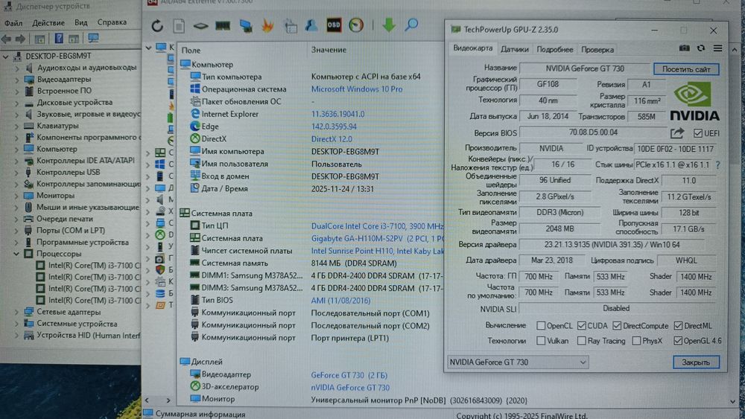This screenshot has height=419, width=745.
Task: Click the Device Manager help question icon
Action: tap(59, 39)
